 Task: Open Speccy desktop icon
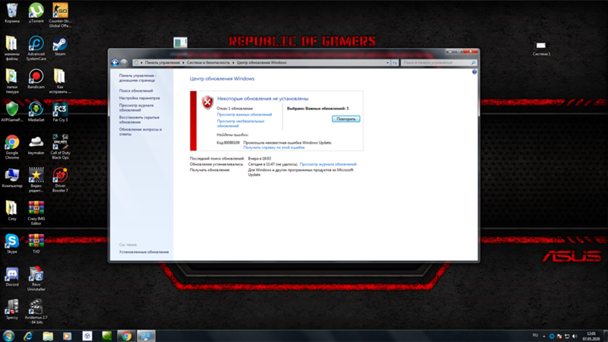tap(12, 309)
